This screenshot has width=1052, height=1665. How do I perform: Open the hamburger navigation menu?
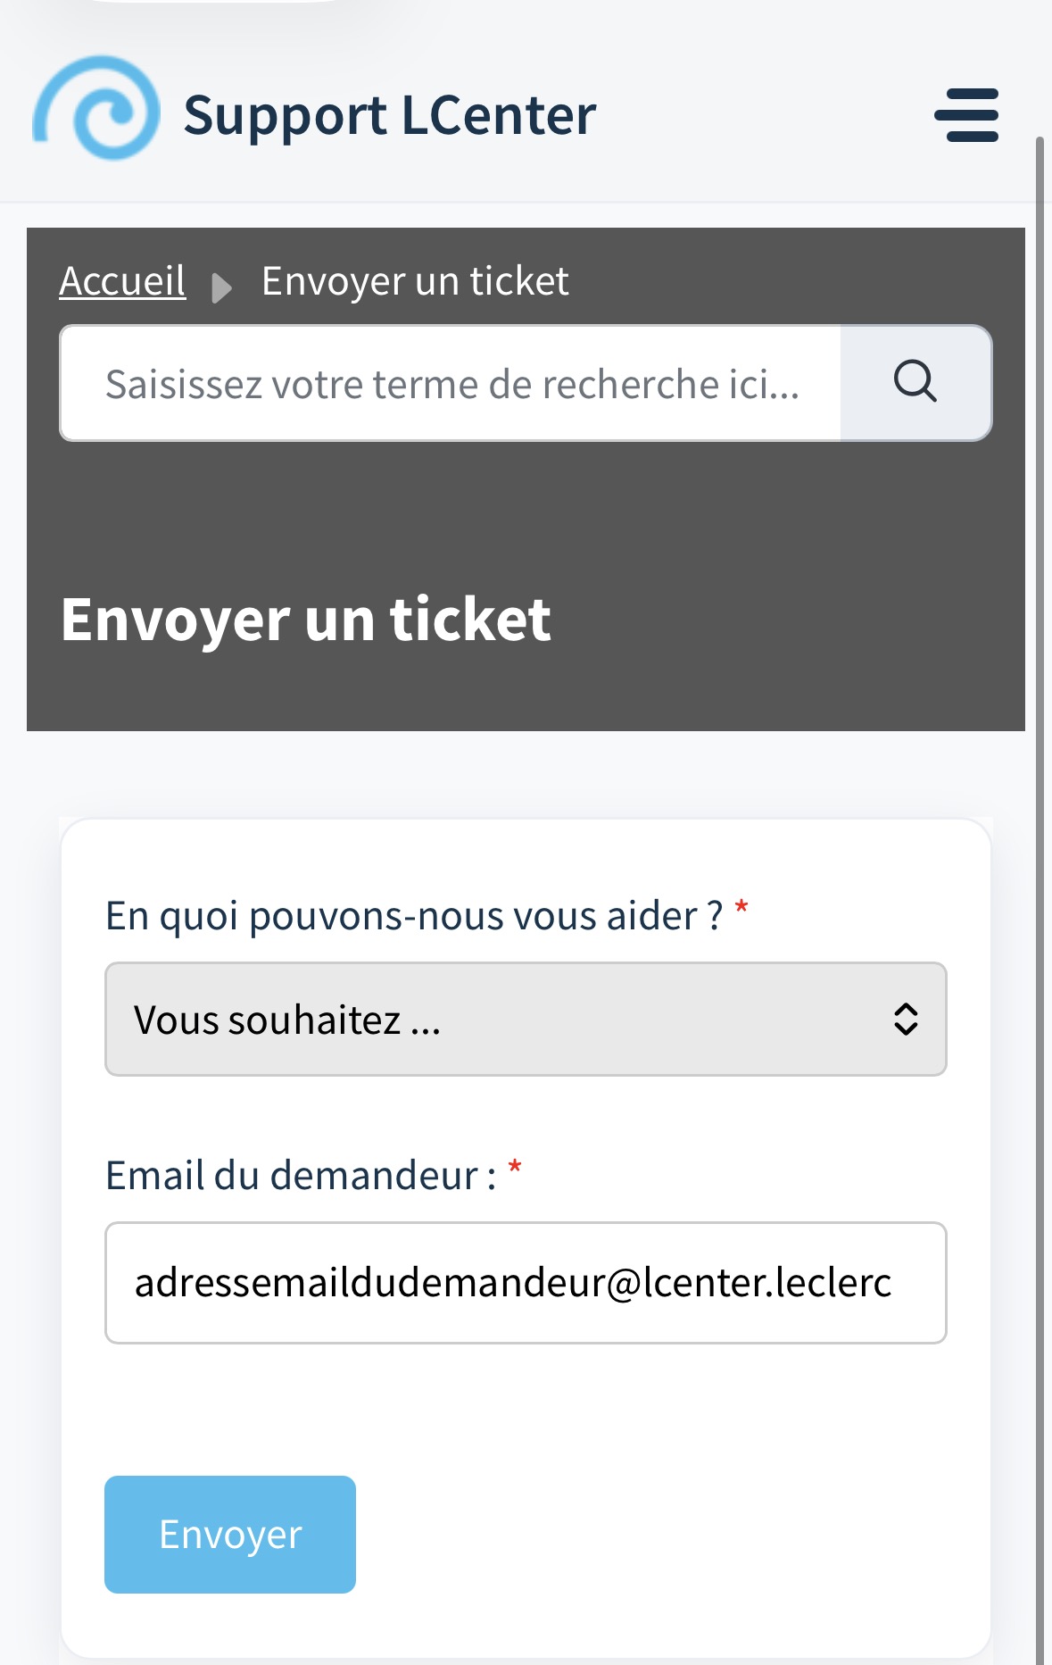pos(966,115)
